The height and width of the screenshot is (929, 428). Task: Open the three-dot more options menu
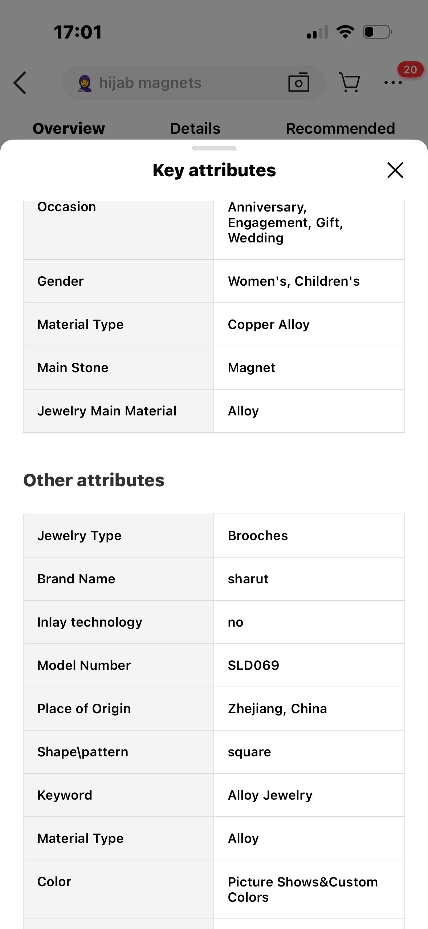(x=393, y=83)
